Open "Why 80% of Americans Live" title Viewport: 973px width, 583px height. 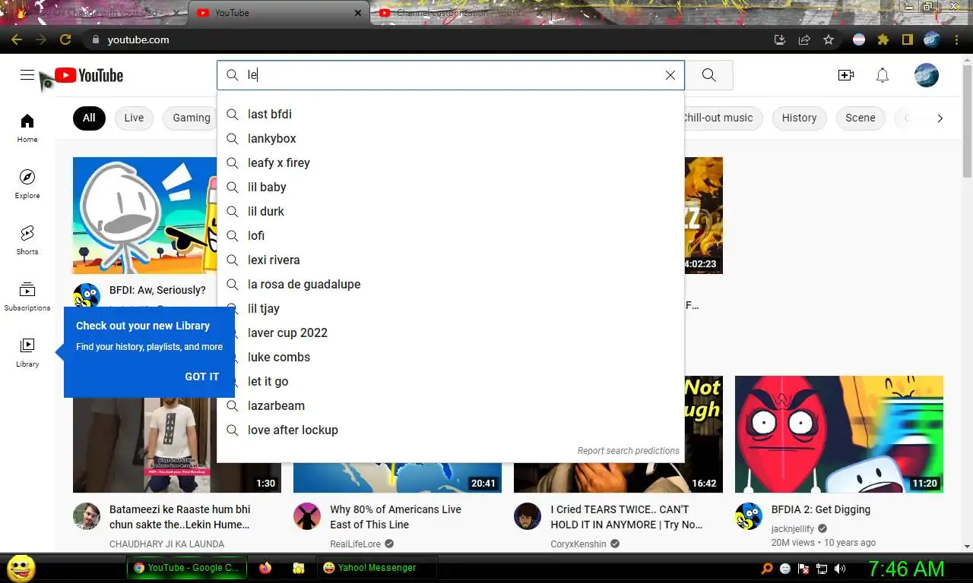395,517
